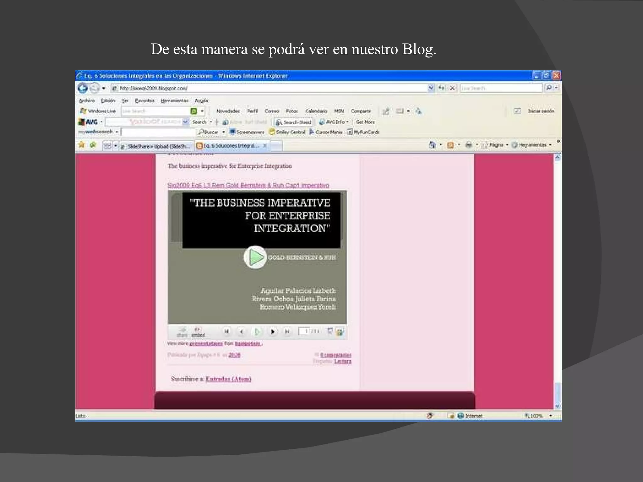643x482 pixels.
Task: Expand the address bar history dropdown
Action: click(431, 88)
